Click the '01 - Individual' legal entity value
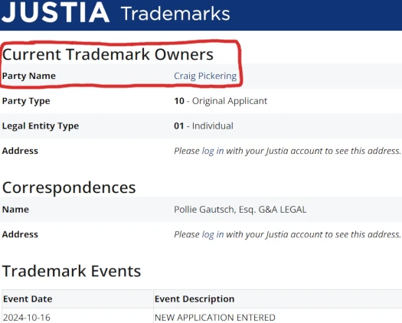This screenshot has width=402, height=323. 204,126
